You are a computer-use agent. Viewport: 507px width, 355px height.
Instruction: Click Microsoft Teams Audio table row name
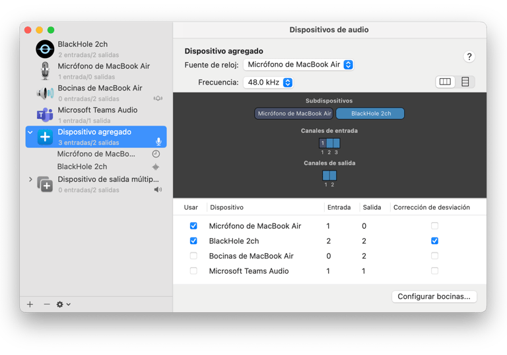click(249, 271)
